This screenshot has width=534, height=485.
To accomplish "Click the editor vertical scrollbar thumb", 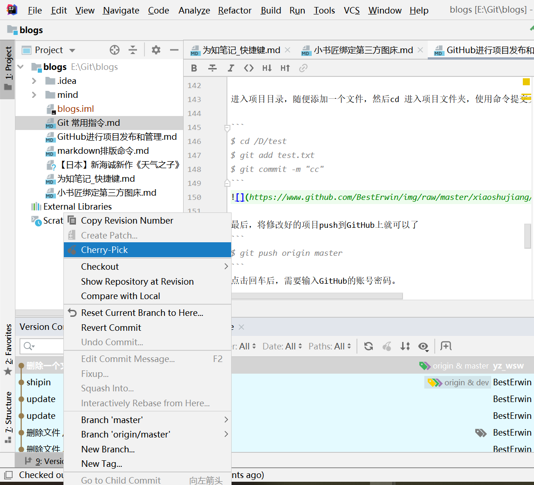I will point(527,236).
